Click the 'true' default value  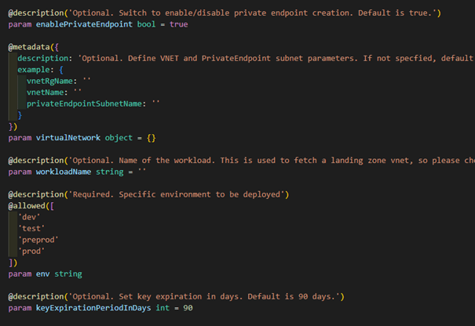click(180, 24)
